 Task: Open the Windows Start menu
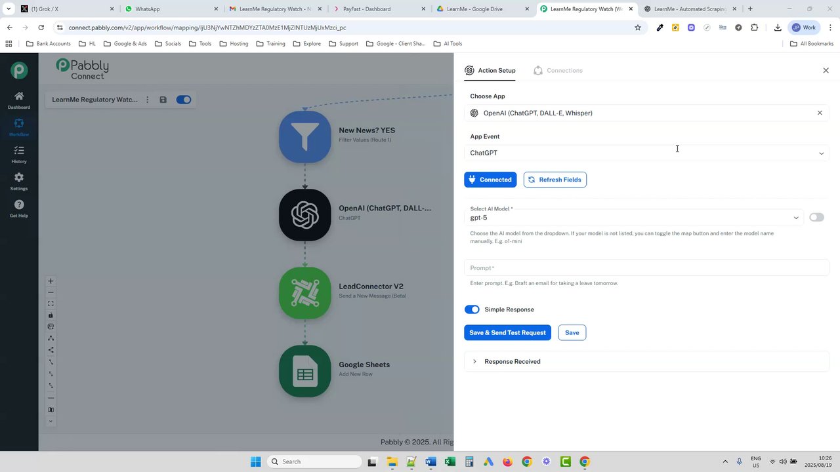[x=255, y=462]
